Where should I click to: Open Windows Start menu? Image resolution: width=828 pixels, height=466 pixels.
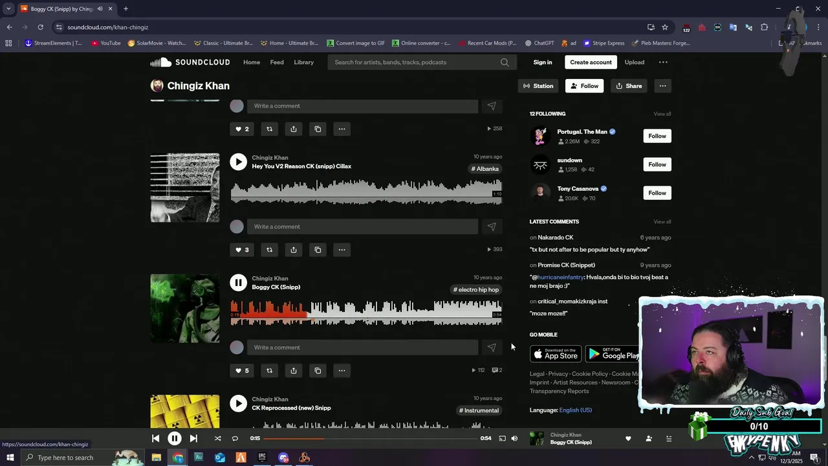pos(10,458)
